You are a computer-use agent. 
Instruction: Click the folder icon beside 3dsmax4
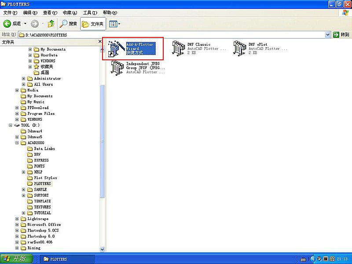pos(23,131)
